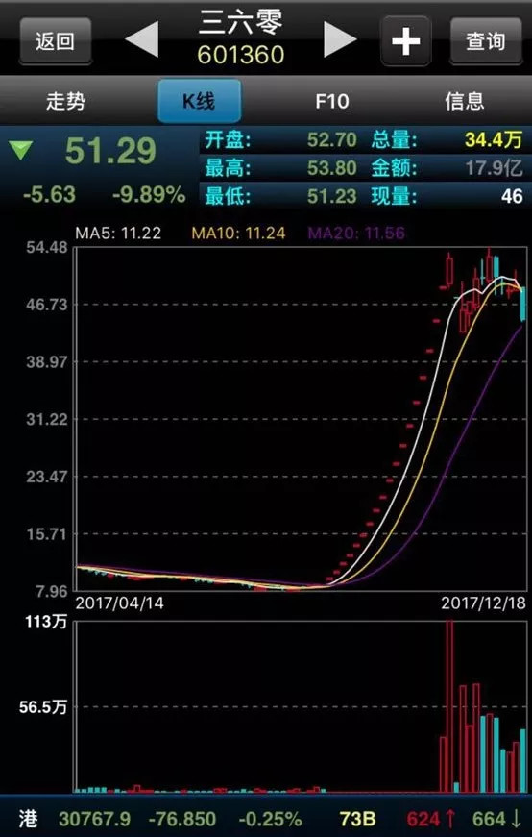This screenshot has width=532, height=837.
Task: Tap the 56.5万 volume axis label
Action: click(43, 707)
